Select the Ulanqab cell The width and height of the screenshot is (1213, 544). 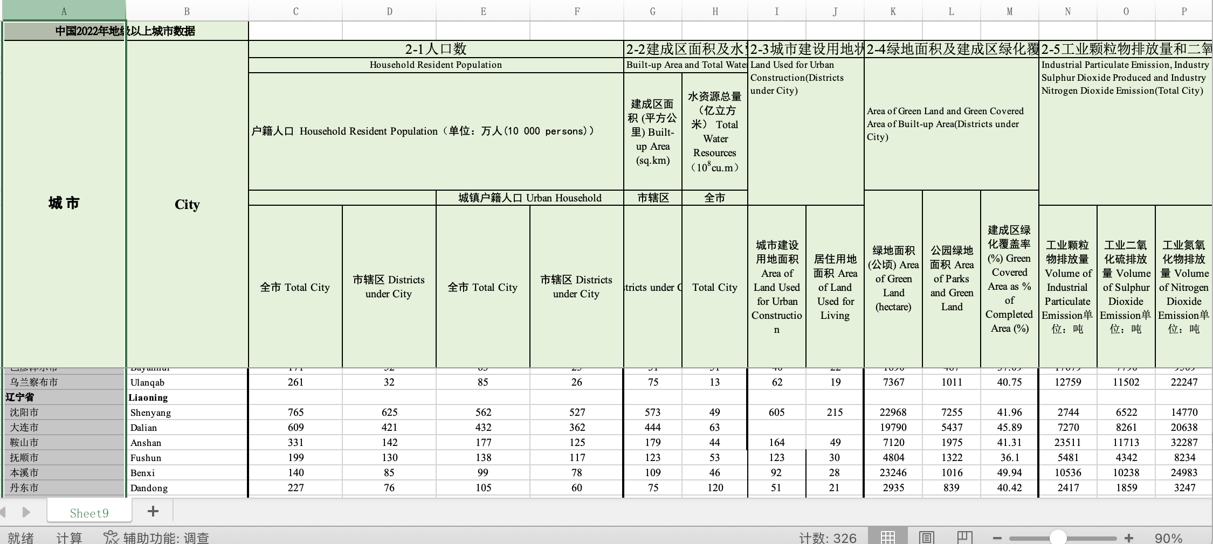(187, 382)
